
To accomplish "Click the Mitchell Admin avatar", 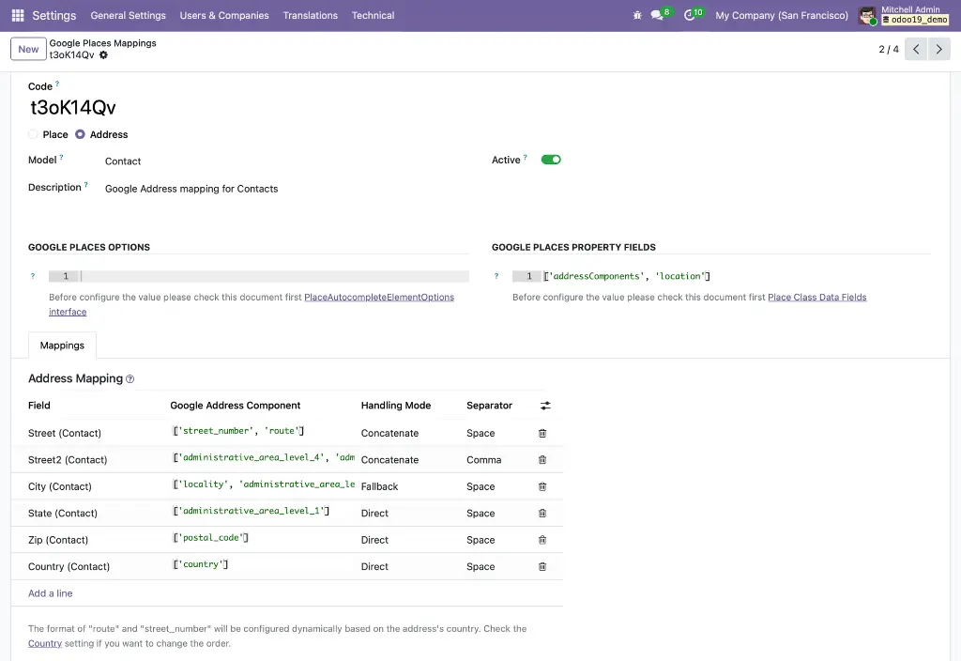I will coord(867,16).
